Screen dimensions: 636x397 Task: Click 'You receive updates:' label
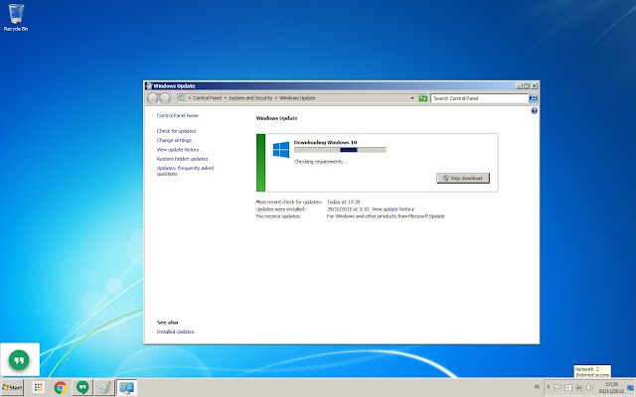click(x=278, y=216)
